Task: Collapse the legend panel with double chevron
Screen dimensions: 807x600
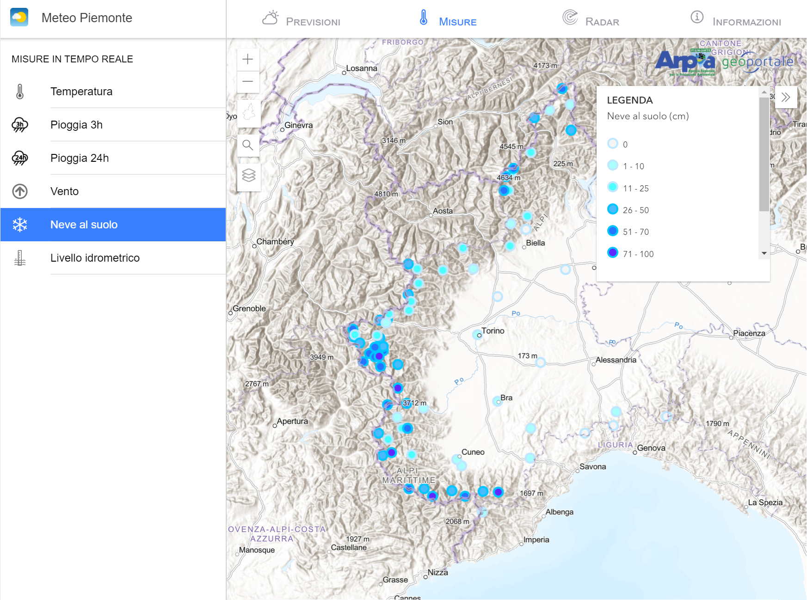Action: (x=786, y=97)
